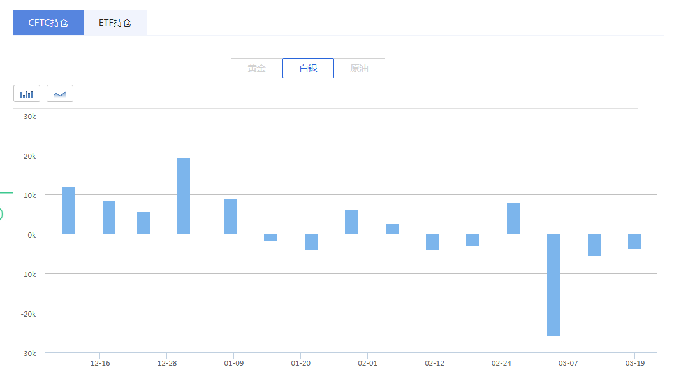
Task: Click the negative bar at 02-12
Action: point(432,242)
